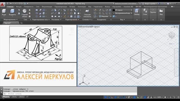Screen dimensions: 180x101
Task: Click the command line input field
Action: (70, 94)
